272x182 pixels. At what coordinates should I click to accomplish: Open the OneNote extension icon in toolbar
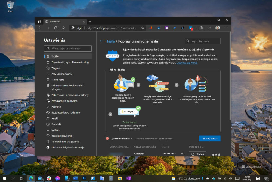[x=167, y=28]
